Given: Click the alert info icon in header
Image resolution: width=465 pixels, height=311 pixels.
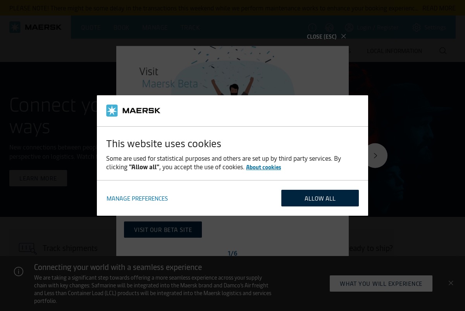Looking at the screenshot, I should coord(312,27).
